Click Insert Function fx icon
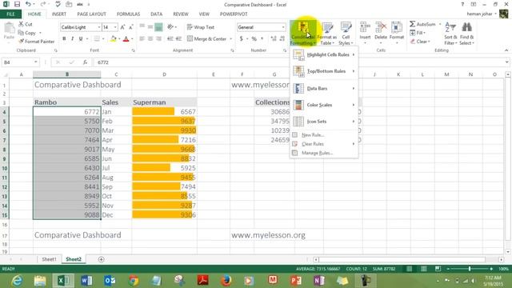Viewport: 512px width, 288px height. [85, 62]
